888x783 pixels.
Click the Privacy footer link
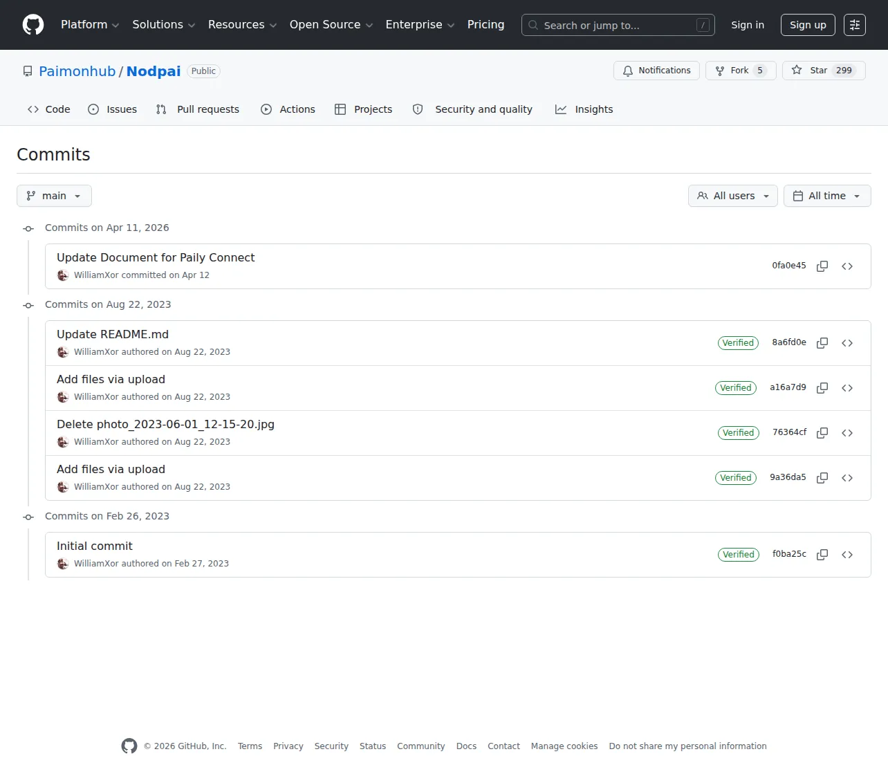(x=288, y=746)
